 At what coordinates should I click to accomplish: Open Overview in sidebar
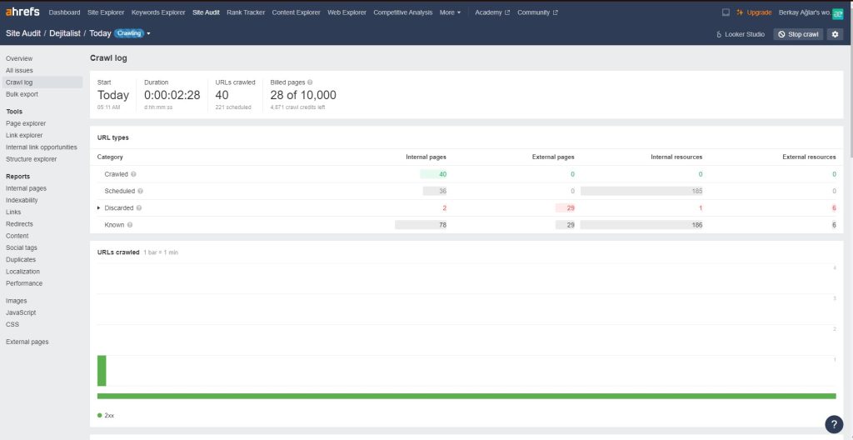19,58
